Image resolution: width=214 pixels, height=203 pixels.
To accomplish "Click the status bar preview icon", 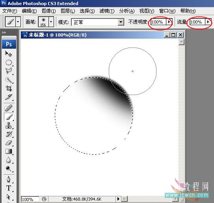I will point(44,199).
